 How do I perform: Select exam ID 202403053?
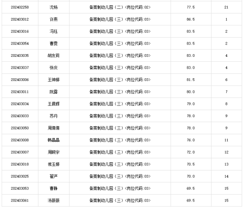(20, 188)
